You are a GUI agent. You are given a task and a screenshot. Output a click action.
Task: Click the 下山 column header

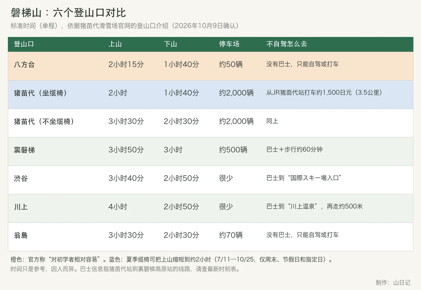click(x=170, y=44)
